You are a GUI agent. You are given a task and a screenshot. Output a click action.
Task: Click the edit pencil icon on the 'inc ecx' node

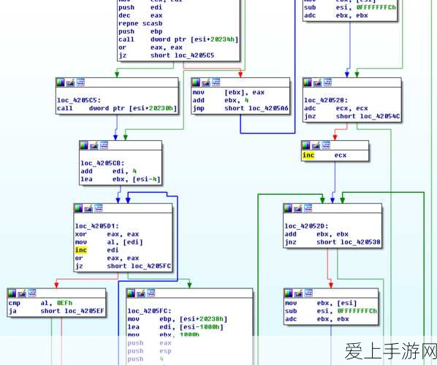pos(316,145)
